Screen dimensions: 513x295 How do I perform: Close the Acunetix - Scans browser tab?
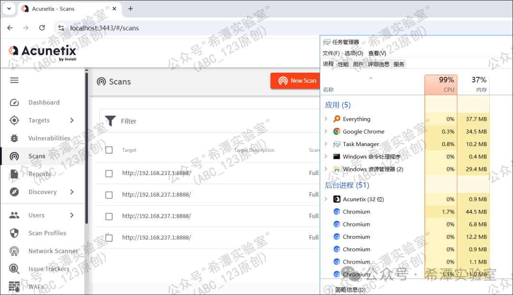point(114,9)
